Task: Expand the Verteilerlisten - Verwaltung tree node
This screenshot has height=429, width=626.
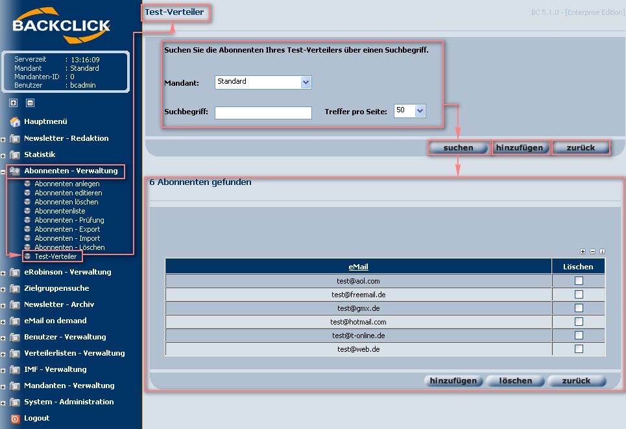Action: (3, 355)
